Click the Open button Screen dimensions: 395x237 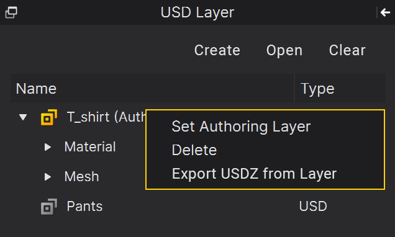(x=284, y=51)
